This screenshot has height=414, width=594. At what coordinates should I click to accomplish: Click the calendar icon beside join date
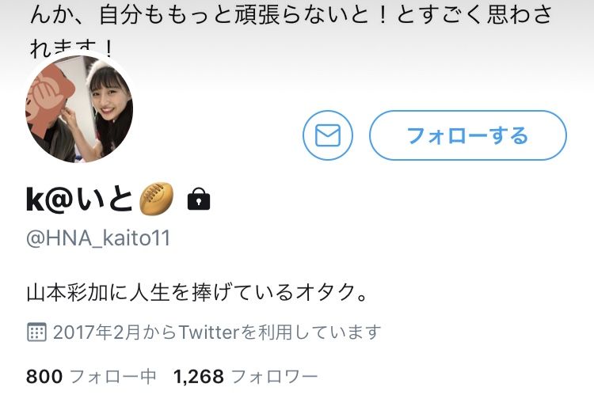tap(36, 332)
